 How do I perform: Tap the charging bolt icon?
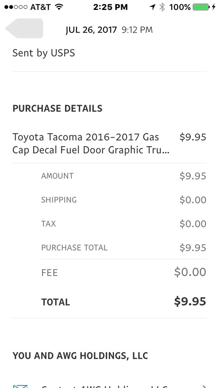214,7
